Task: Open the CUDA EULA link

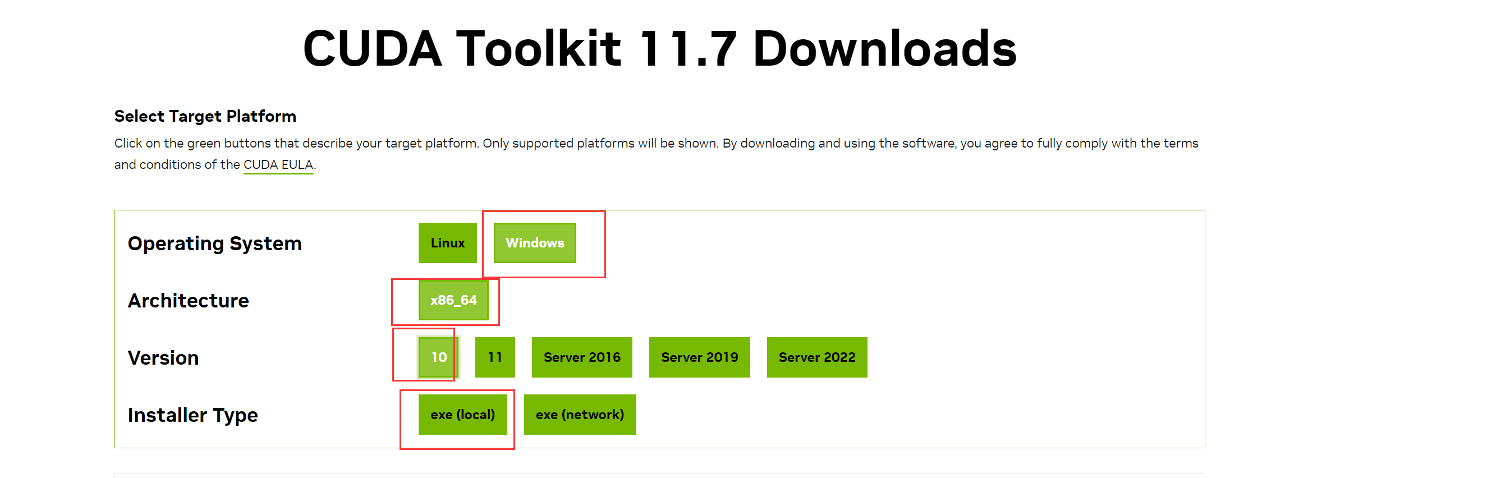Action: click(278, 165)
